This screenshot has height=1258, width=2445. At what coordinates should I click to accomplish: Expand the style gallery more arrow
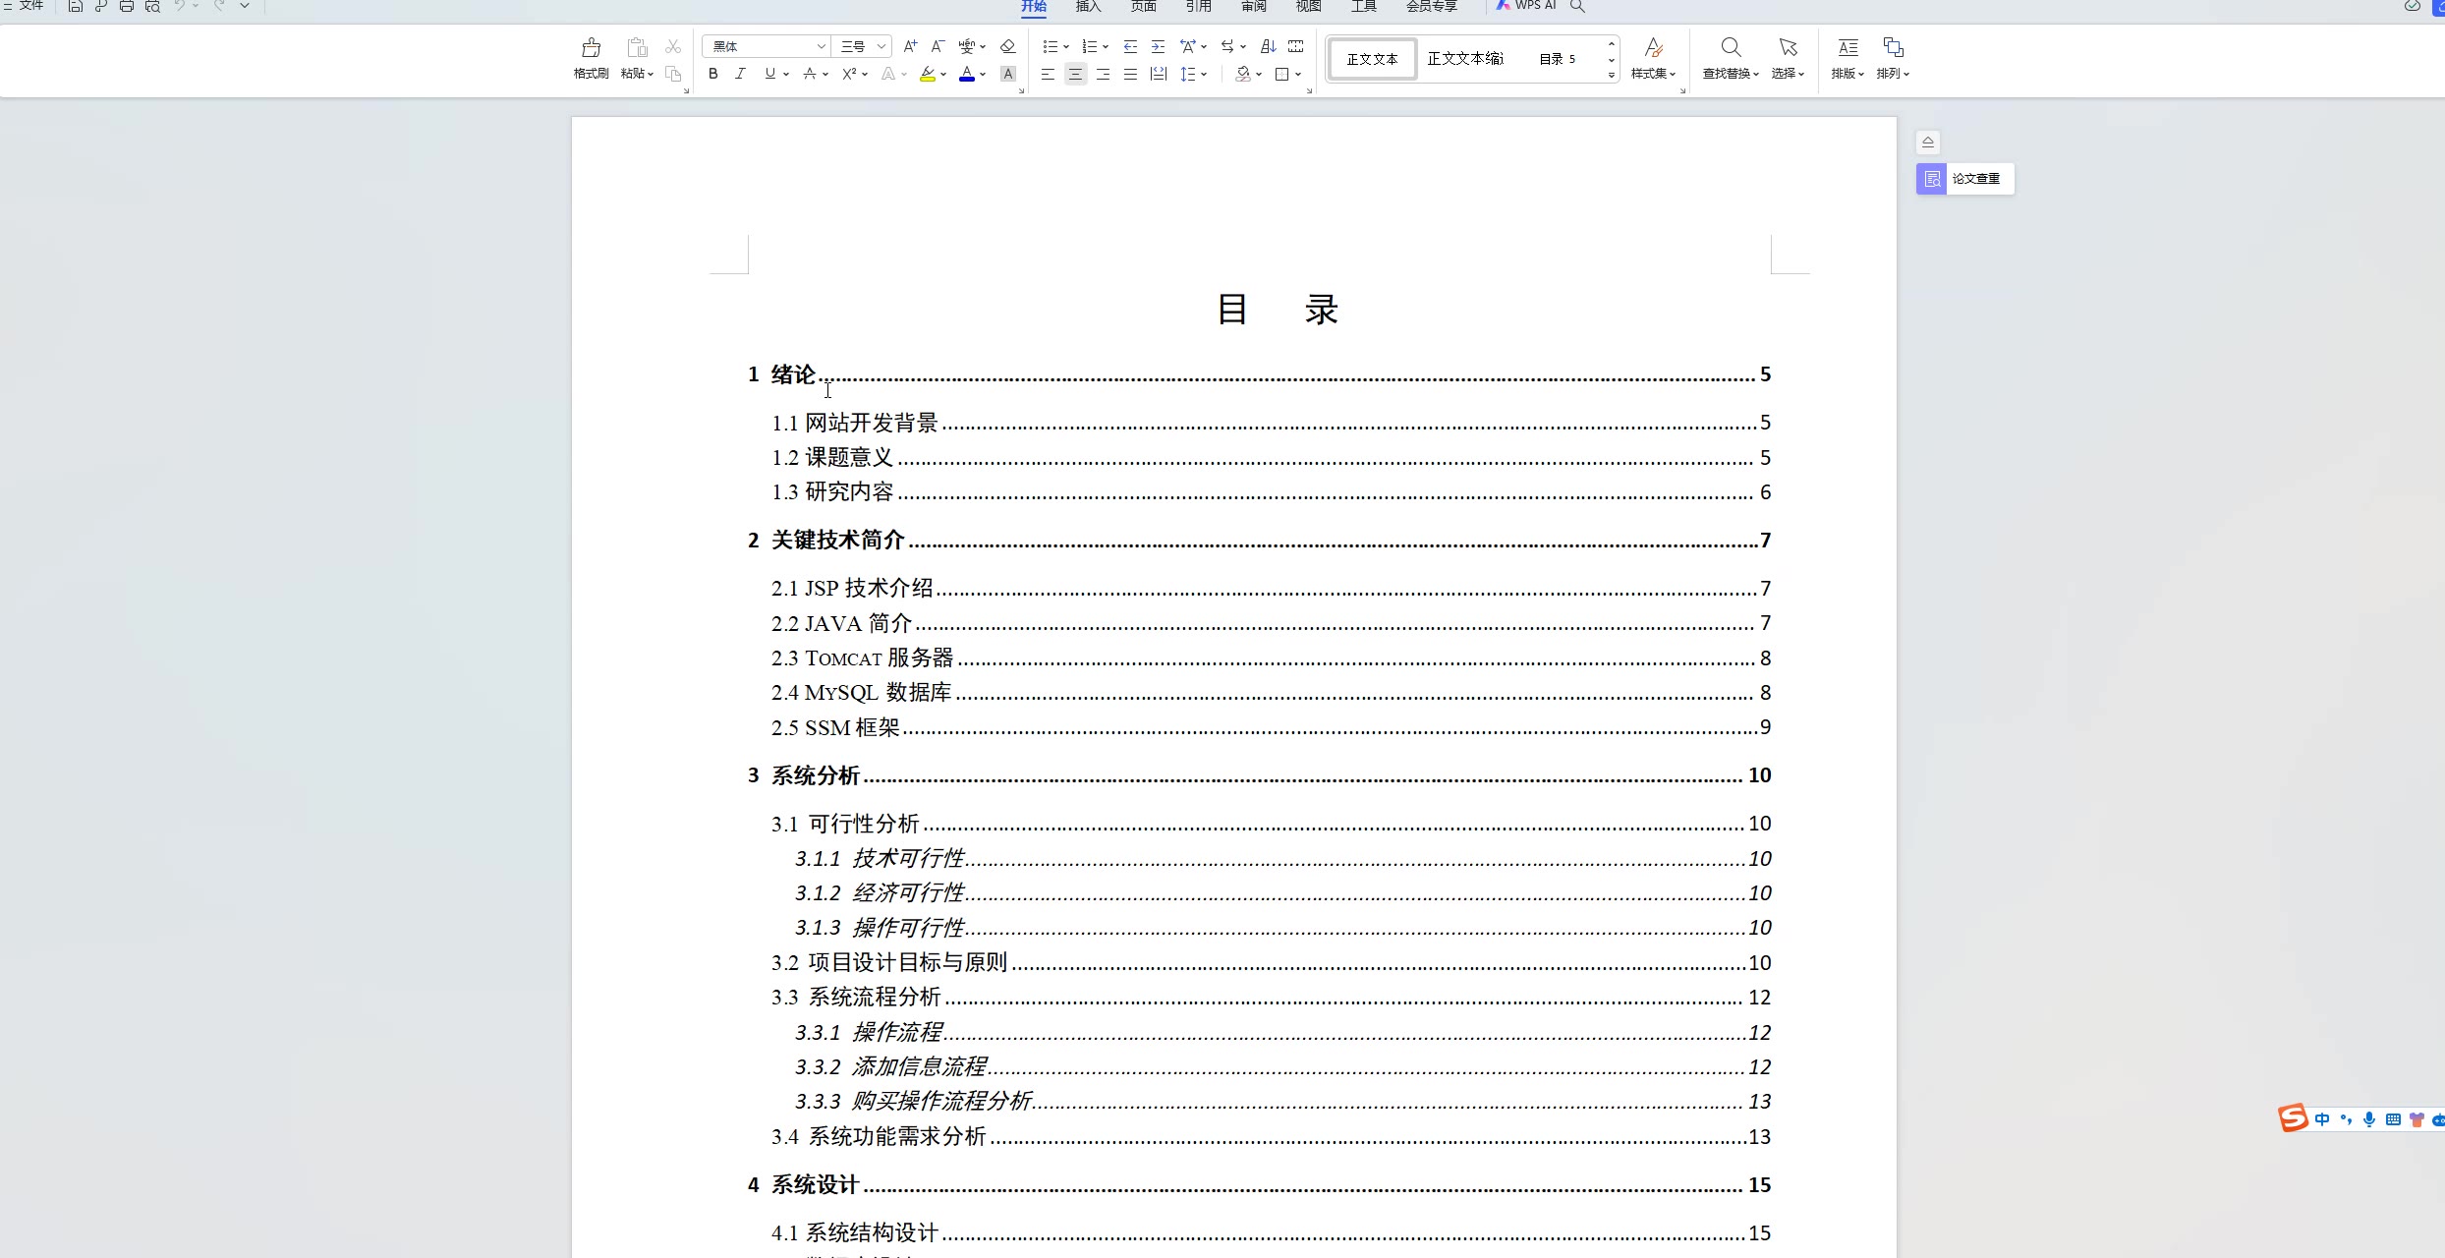coord(1612,76)
